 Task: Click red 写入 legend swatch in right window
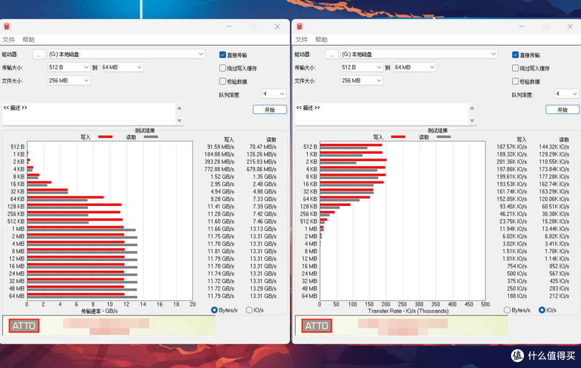(398, 137)
